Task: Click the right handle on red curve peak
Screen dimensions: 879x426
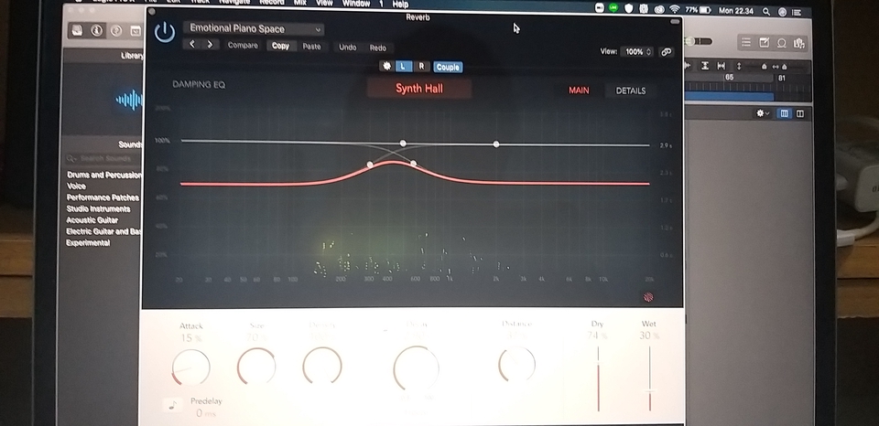Action: coord(414,164)
